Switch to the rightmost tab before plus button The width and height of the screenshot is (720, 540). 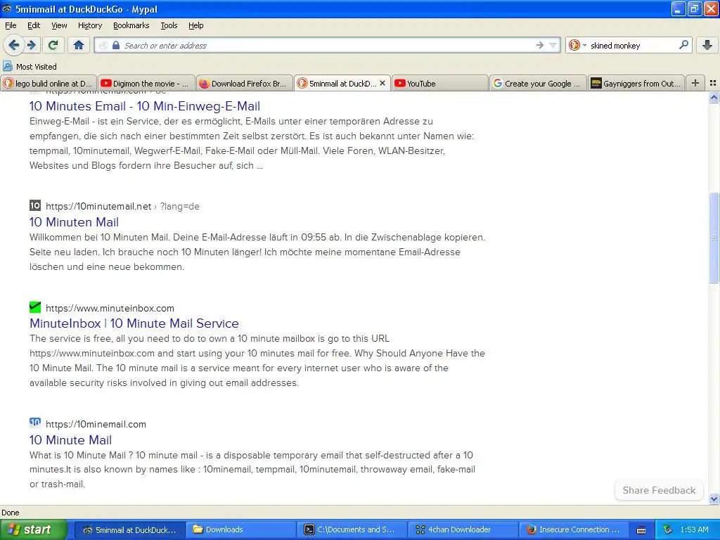(636, 83)
